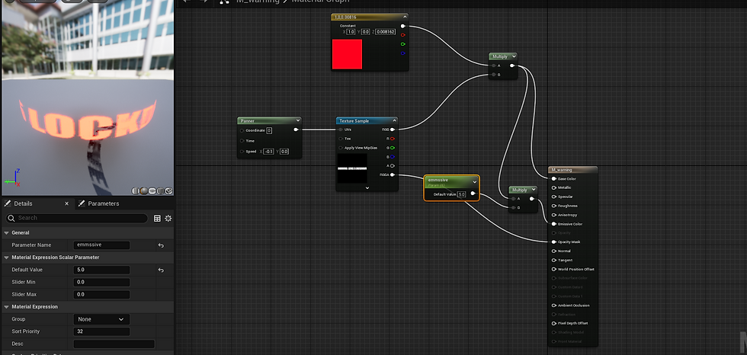Click the Slider Max value field
747x355 pixels.
(101, 295)
